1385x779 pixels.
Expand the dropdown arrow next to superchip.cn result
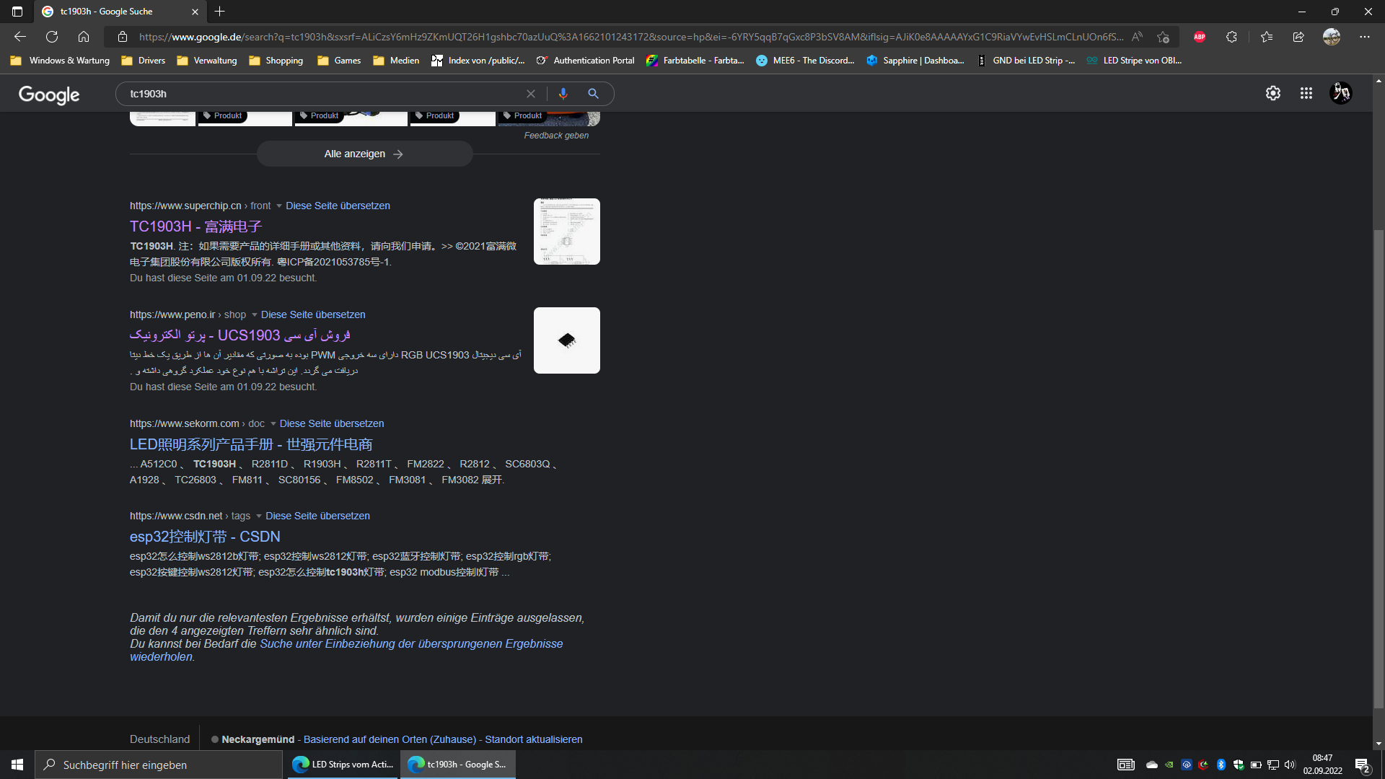[x=279, y=206]
